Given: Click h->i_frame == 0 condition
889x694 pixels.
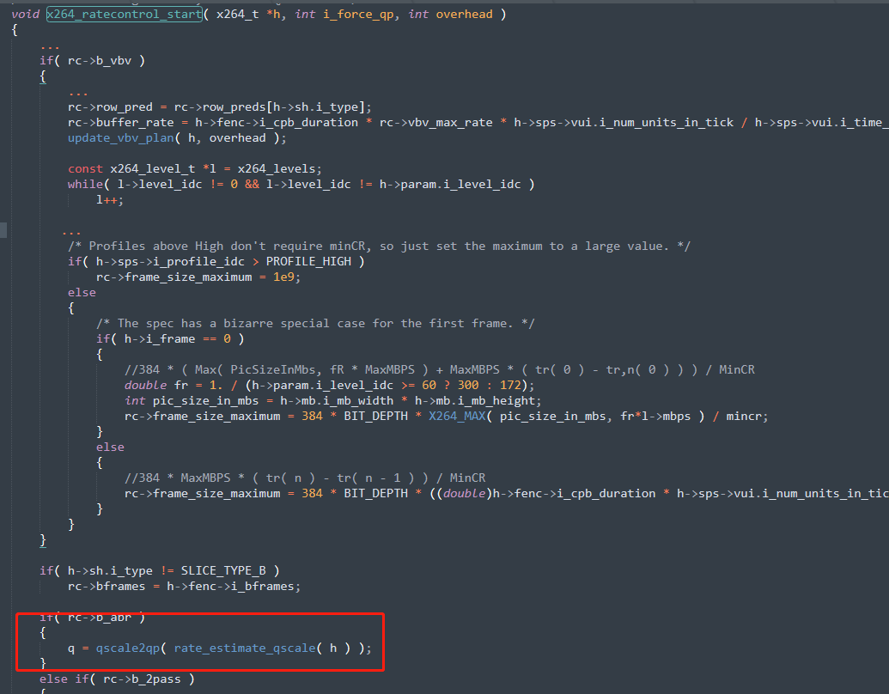Looking at the screenshot, I should pyautogui.click(x=178, y=338).
